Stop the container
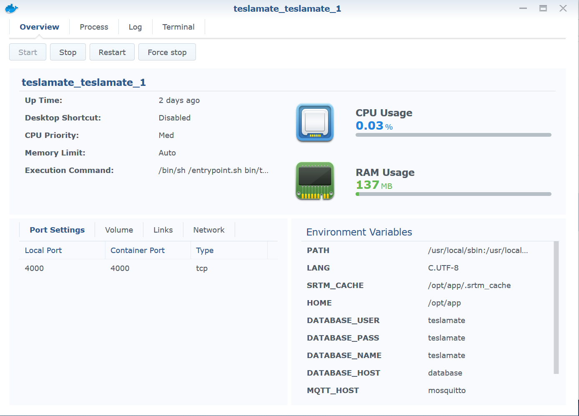 click(68, 52)
